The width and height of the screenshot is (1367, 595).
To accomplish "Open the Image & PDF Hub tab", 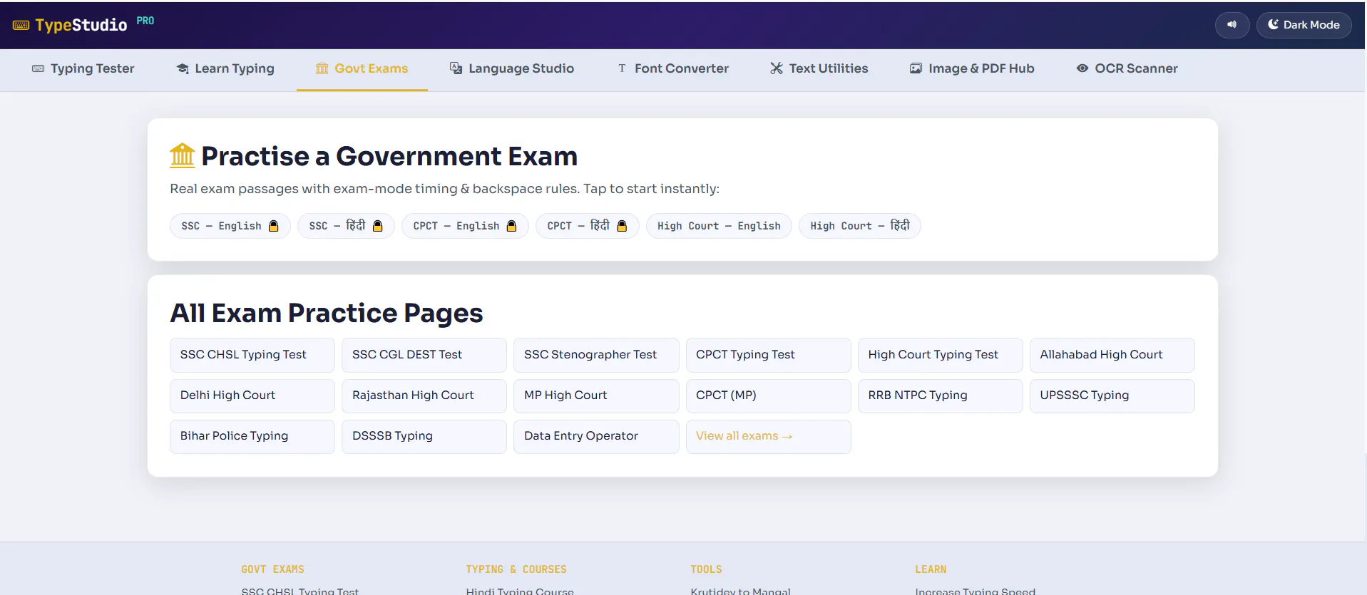I will click(972, 68).
